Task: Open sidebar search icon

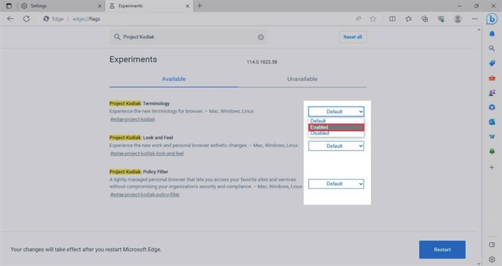Action: tap(492, 48)
